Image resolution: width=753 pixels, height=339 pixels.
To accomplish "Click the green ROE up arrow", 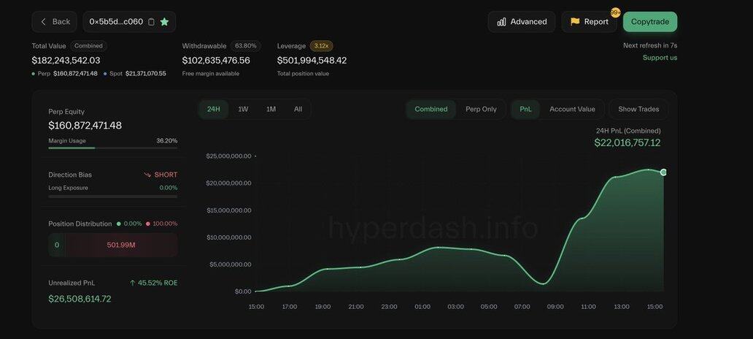I will [132, 283].
